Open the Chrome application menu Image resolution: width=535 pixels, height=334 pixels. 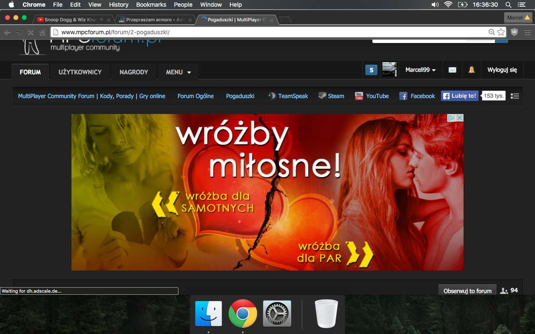[34, 5]
